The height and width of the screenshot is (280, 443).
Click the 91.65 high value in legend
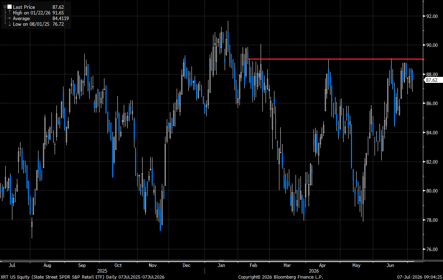pyautogui.click(x=58, y=13)
